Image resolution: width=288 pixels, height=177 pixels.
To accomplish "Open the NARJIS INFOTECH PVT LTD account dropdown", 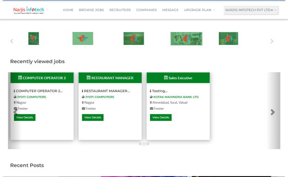I will point(251,10).
